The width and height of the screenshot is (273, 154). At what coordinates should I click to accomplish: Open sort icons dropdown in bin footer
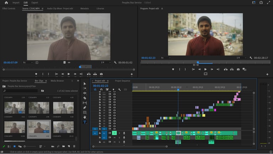pyautogui.click(x=42, y=146)
